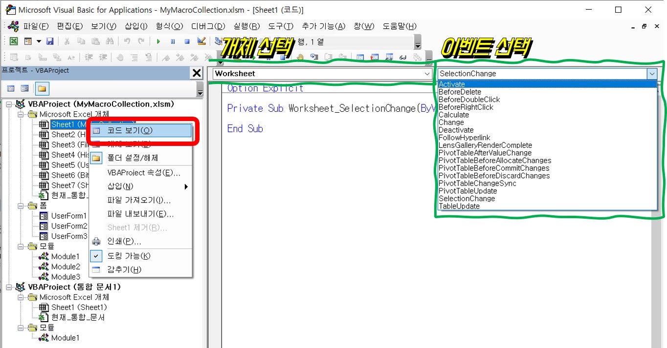Select Sheet5 in the project tree

pos(70,165)
